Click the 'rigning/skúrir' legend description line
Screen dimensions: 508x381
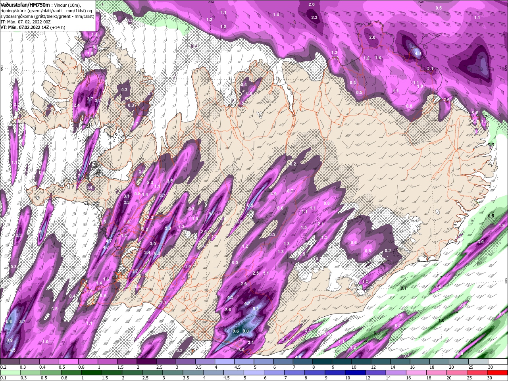46,10
